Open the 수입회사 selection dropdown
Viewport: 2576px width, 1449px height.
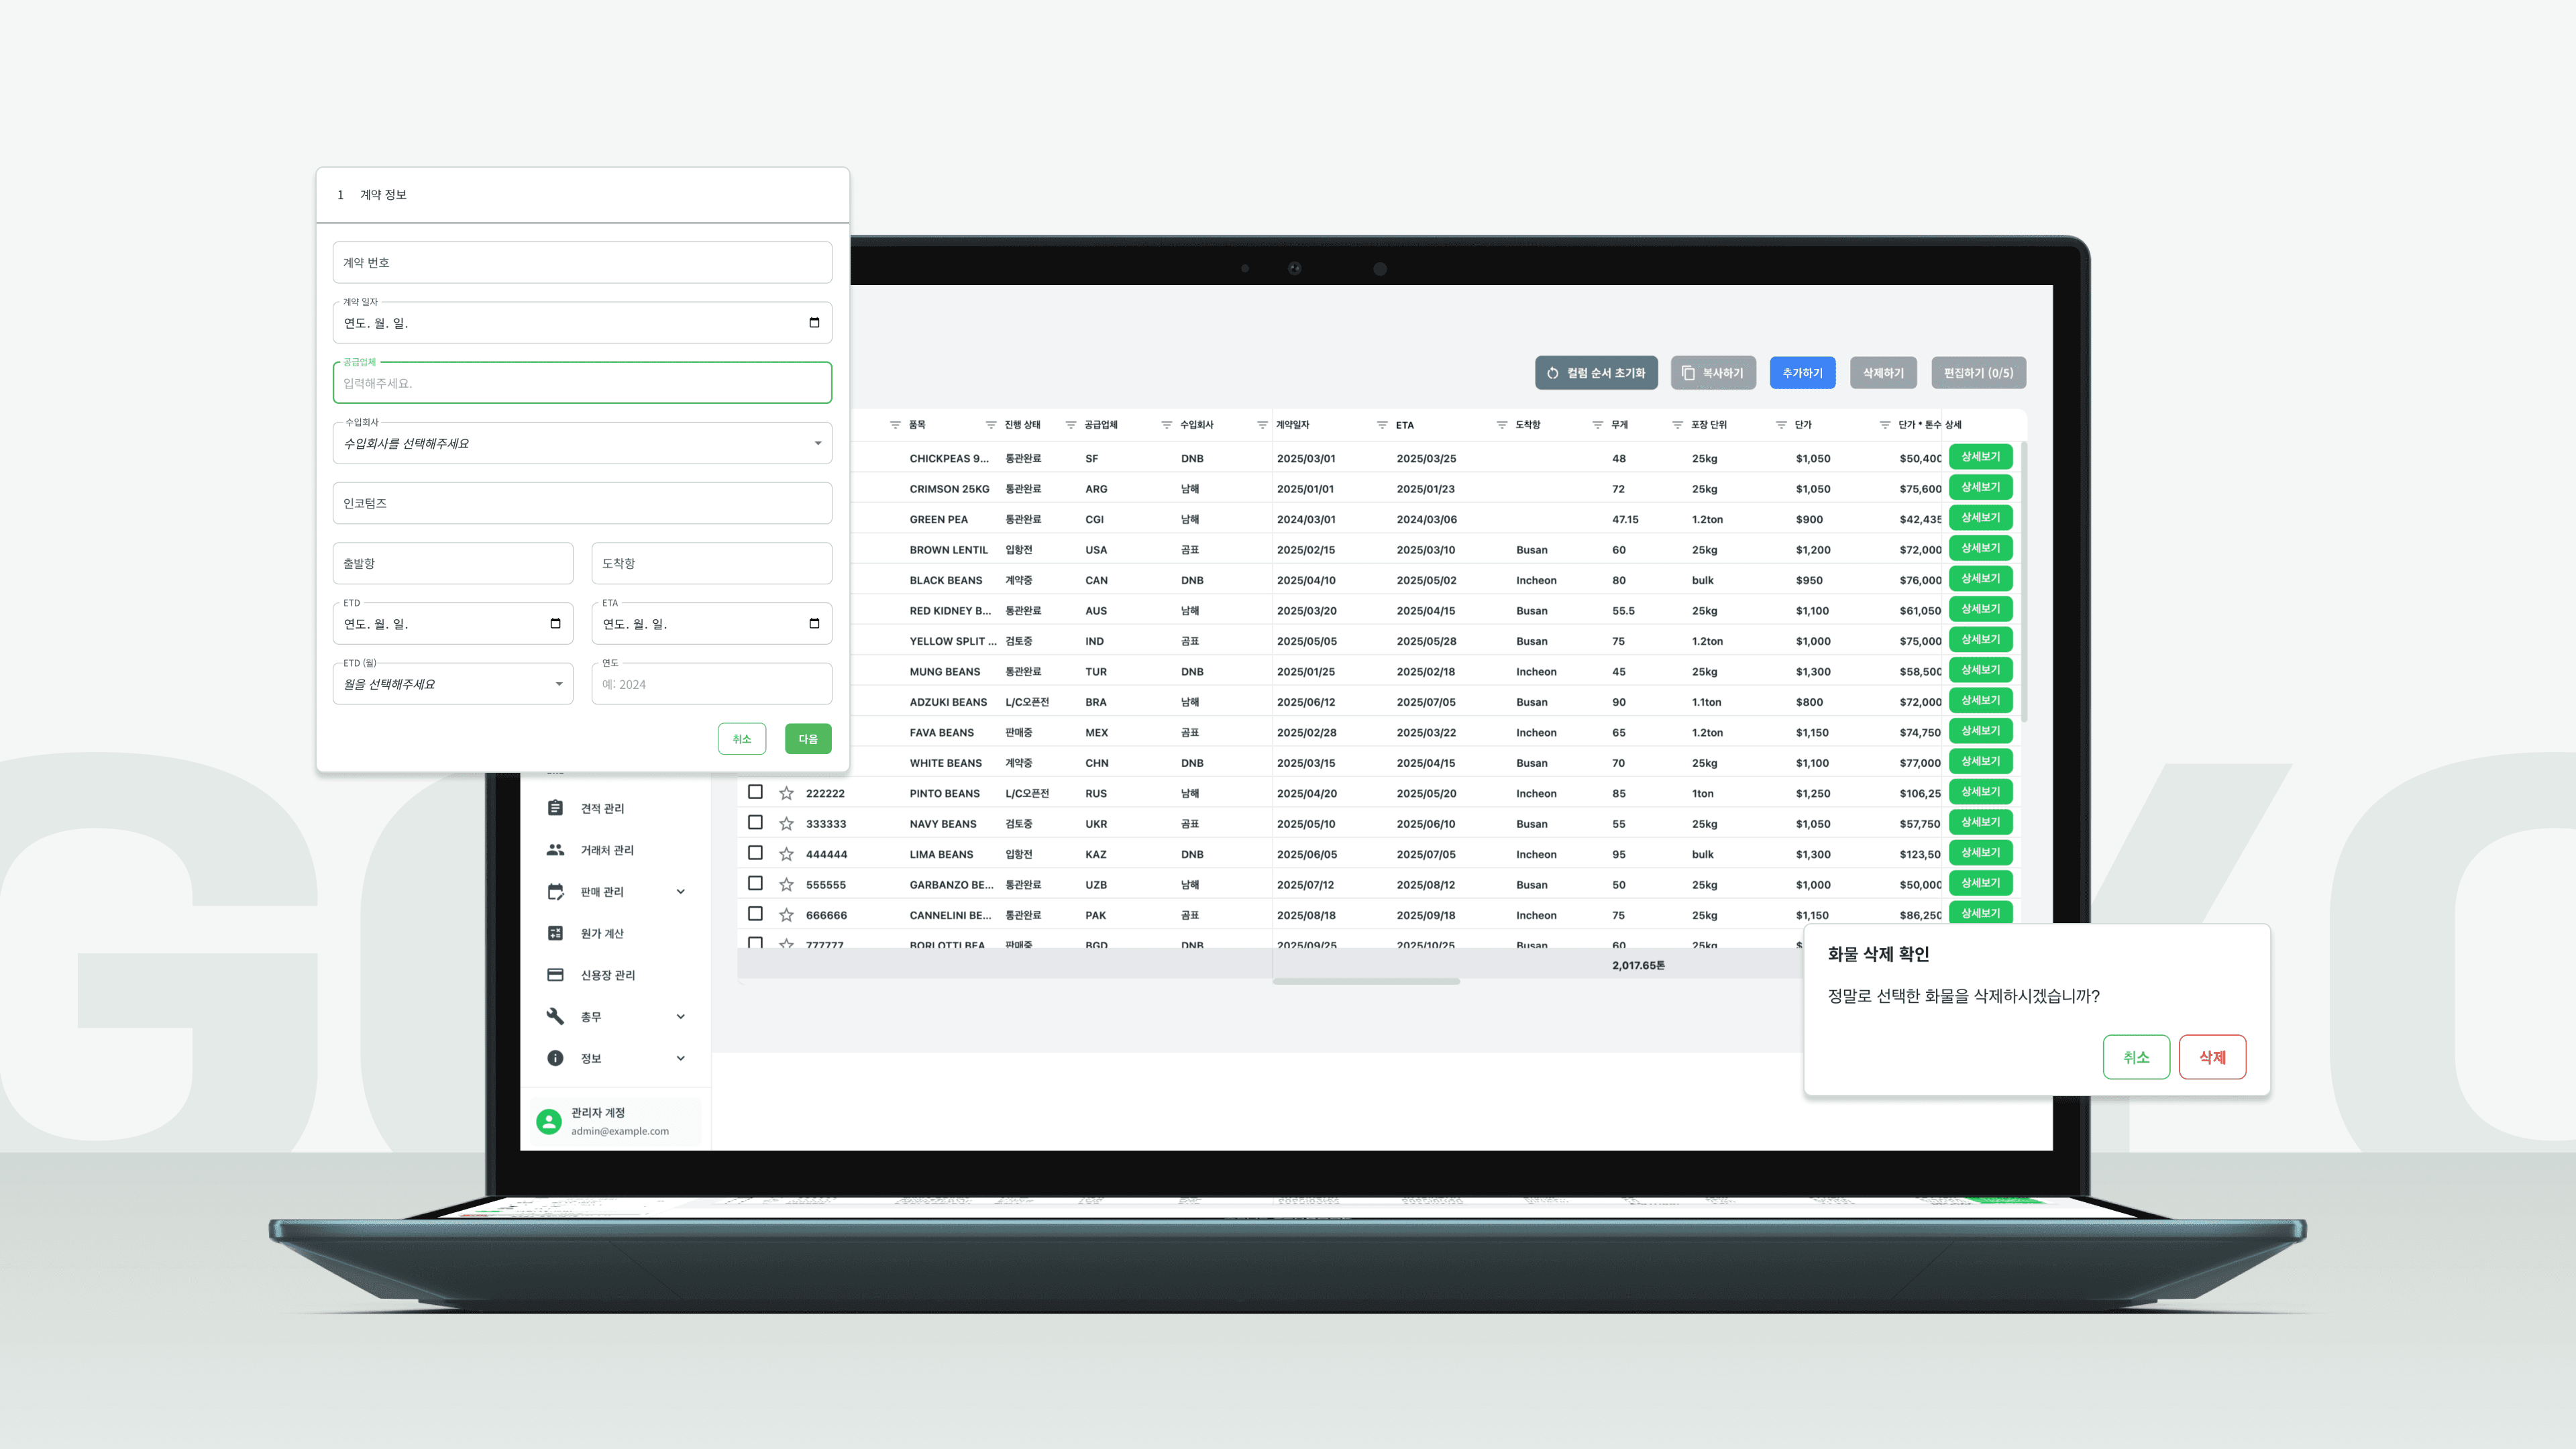tap(582, 443)
